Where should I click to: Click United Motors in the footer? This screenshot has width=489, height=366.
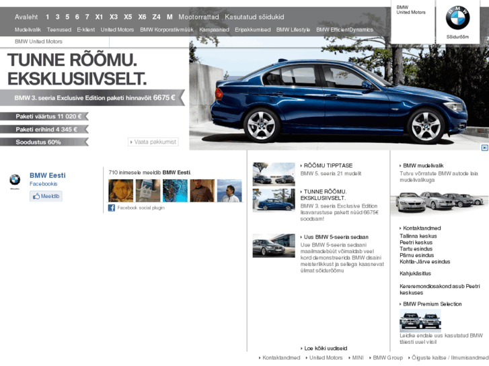click(326, 357)
